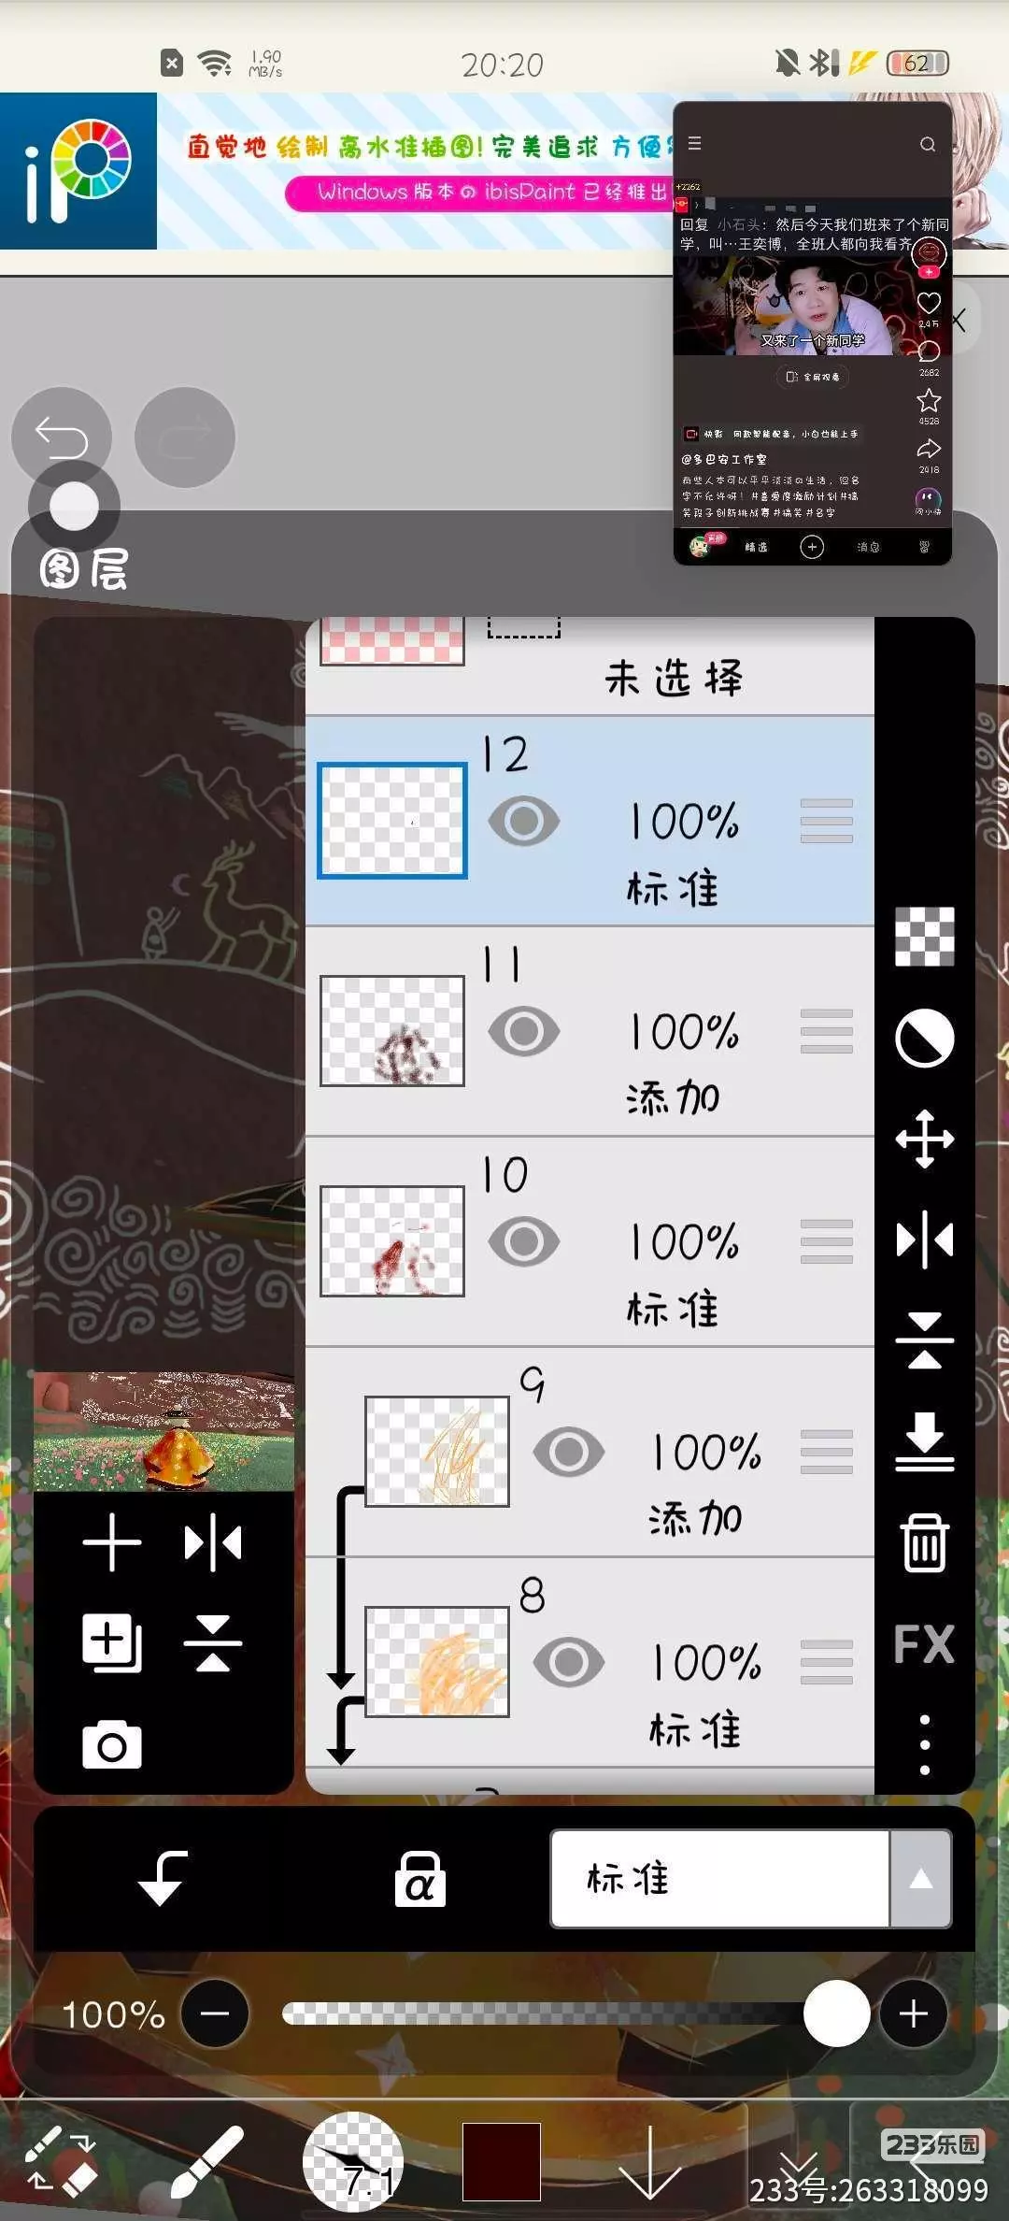Screen dimensions: 1009x2221
Task: Open the three-dots more options menu
Action: point(925,1744)
